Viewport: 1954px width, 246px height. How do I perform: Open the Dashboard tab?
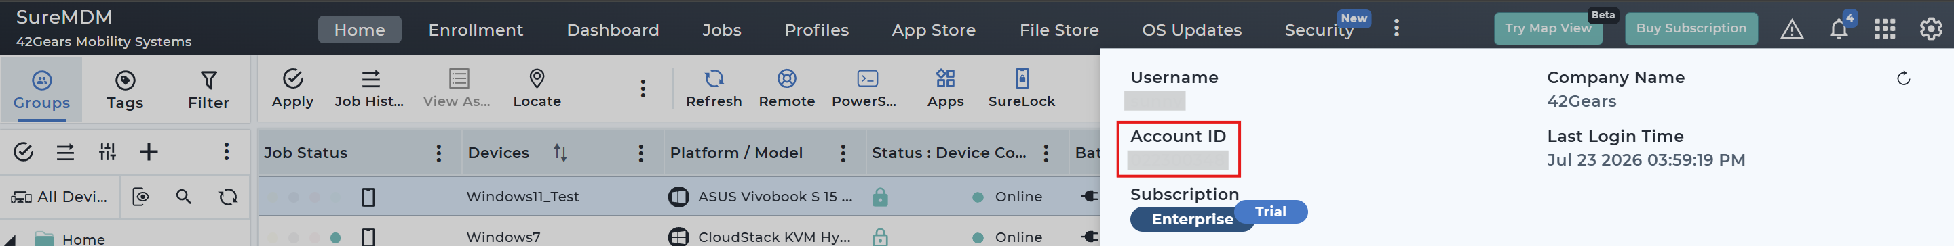[613, 30]
